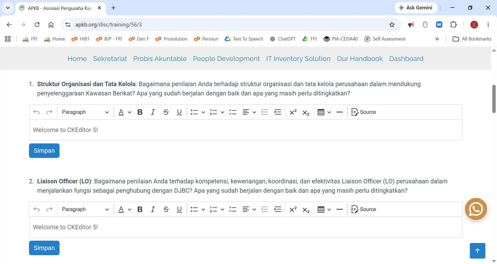This screenshot has height=264, width=497.
Task: Insert table in question 1 editor
Action: click(321, 112)
